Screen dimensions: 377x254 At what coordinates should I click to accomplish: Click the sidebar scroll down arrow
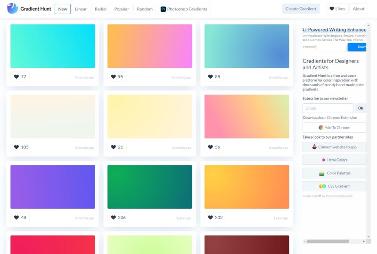click(369, 237)
